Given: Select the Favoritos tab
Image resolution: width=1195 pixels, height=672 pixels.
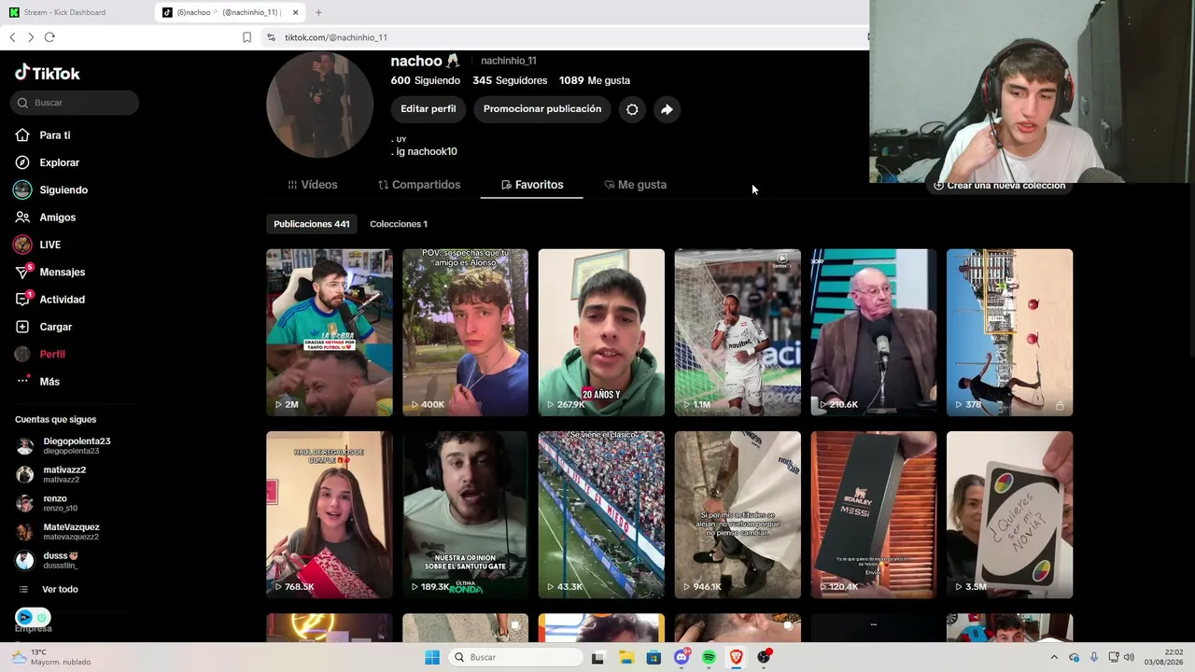Looking at the screenshot, I should [x=532, y=185].
